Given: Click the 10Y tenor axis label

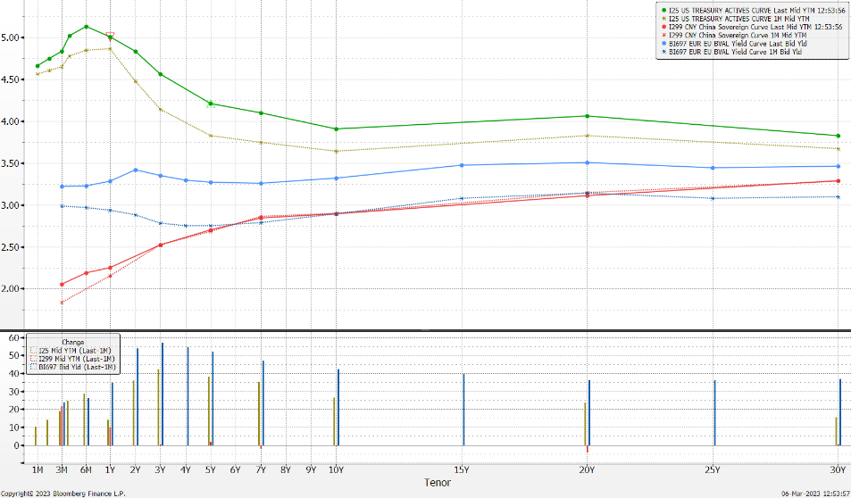Looking at the screenshot, I should pos(337,469).
